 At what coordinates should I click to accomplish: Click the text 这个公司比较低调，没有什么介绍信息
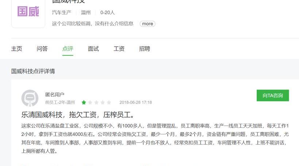[93, 24]
